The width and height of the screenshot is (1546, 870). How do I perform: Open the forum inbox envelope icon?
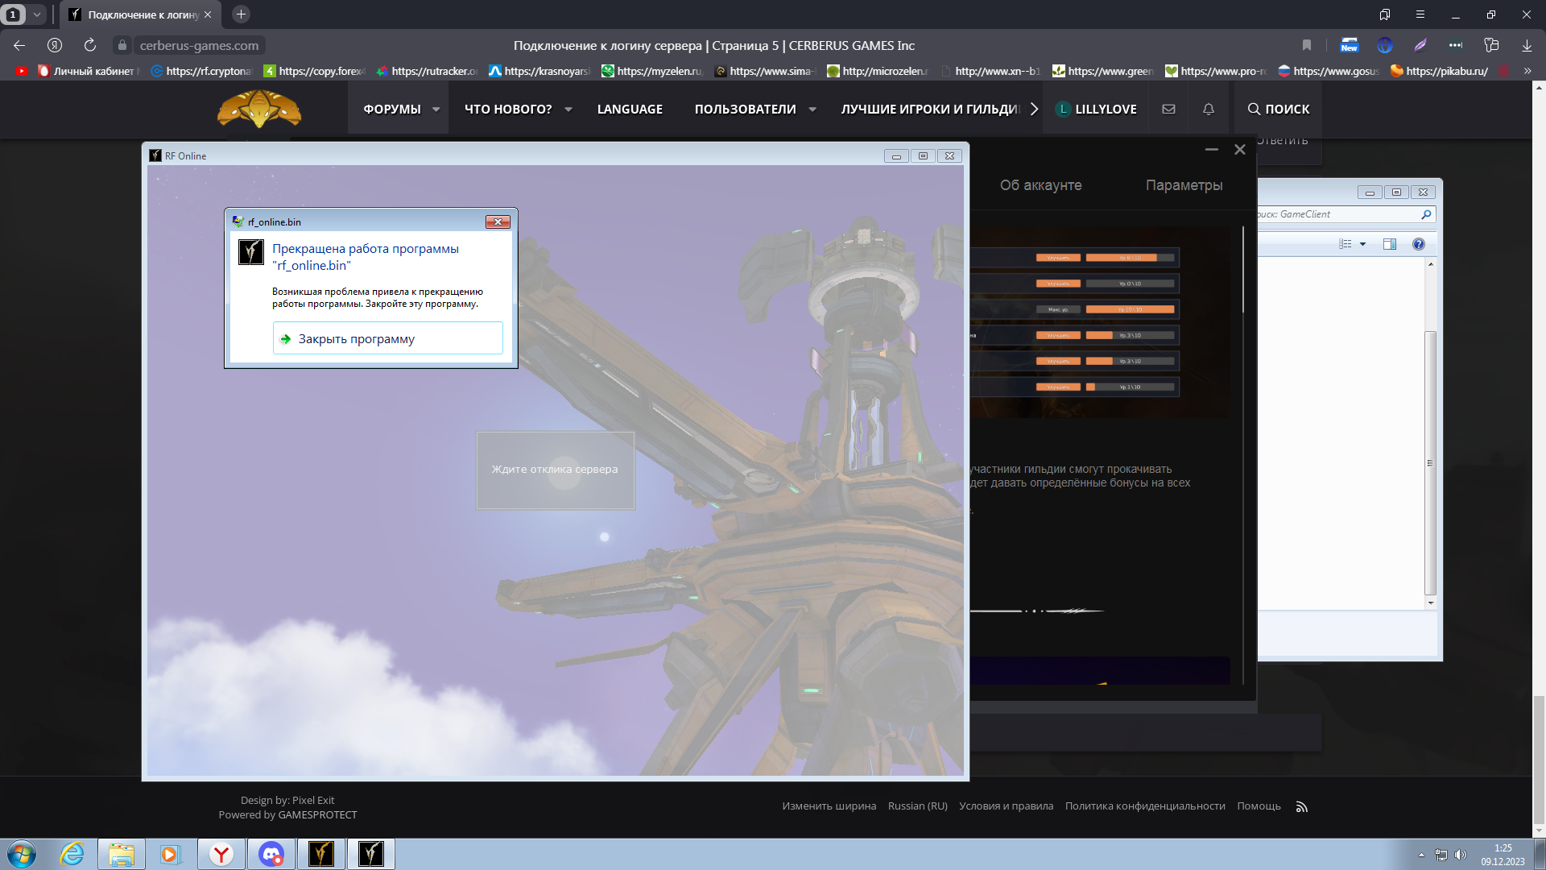1169,109
